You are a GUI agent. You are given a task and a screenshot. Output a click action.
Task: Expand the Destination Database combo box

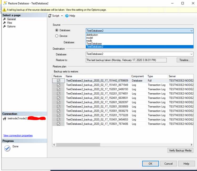click(x=191, y=54)
